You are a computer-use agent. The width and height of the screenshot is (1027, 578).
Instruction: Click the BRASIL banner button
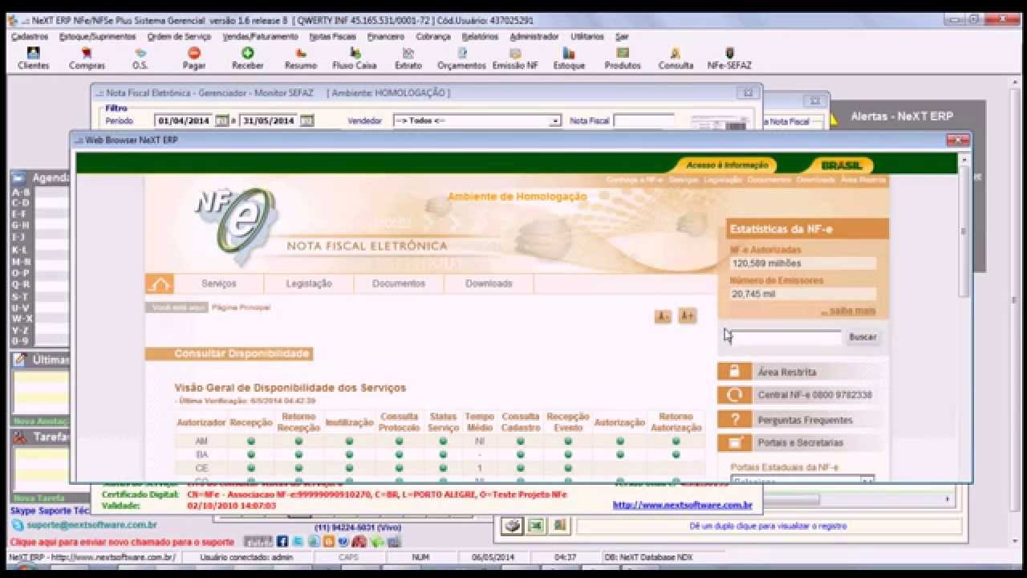(841, 165)
